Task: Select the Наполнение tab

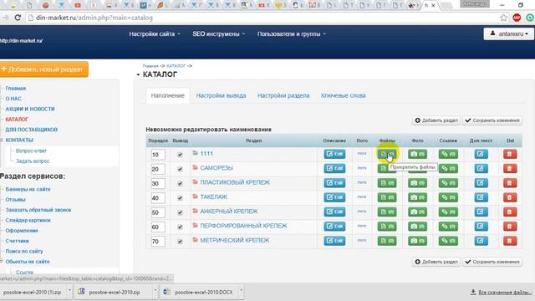Action: click(167, 95)
